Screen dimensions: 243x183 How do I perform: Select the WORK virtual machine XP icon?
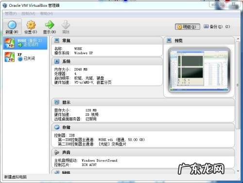tap(9, 43)
